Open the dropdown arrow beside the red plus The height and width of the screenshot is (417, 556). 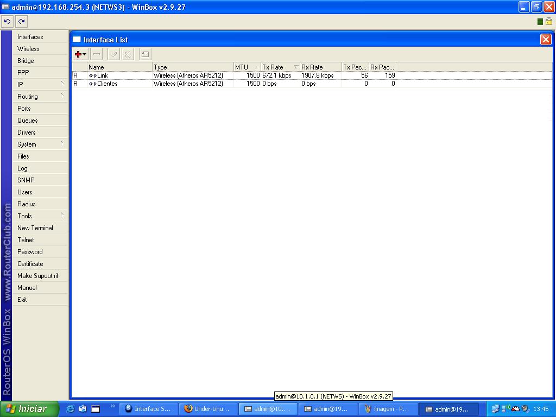(85, 54)
